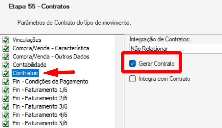Uncheck the Gerar Contrato checkbox
Image resolution: width=222 pixels, height=128 pixels.
(132, 63)
